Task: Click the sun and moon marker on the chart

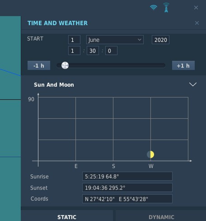Action: [150, 155]
